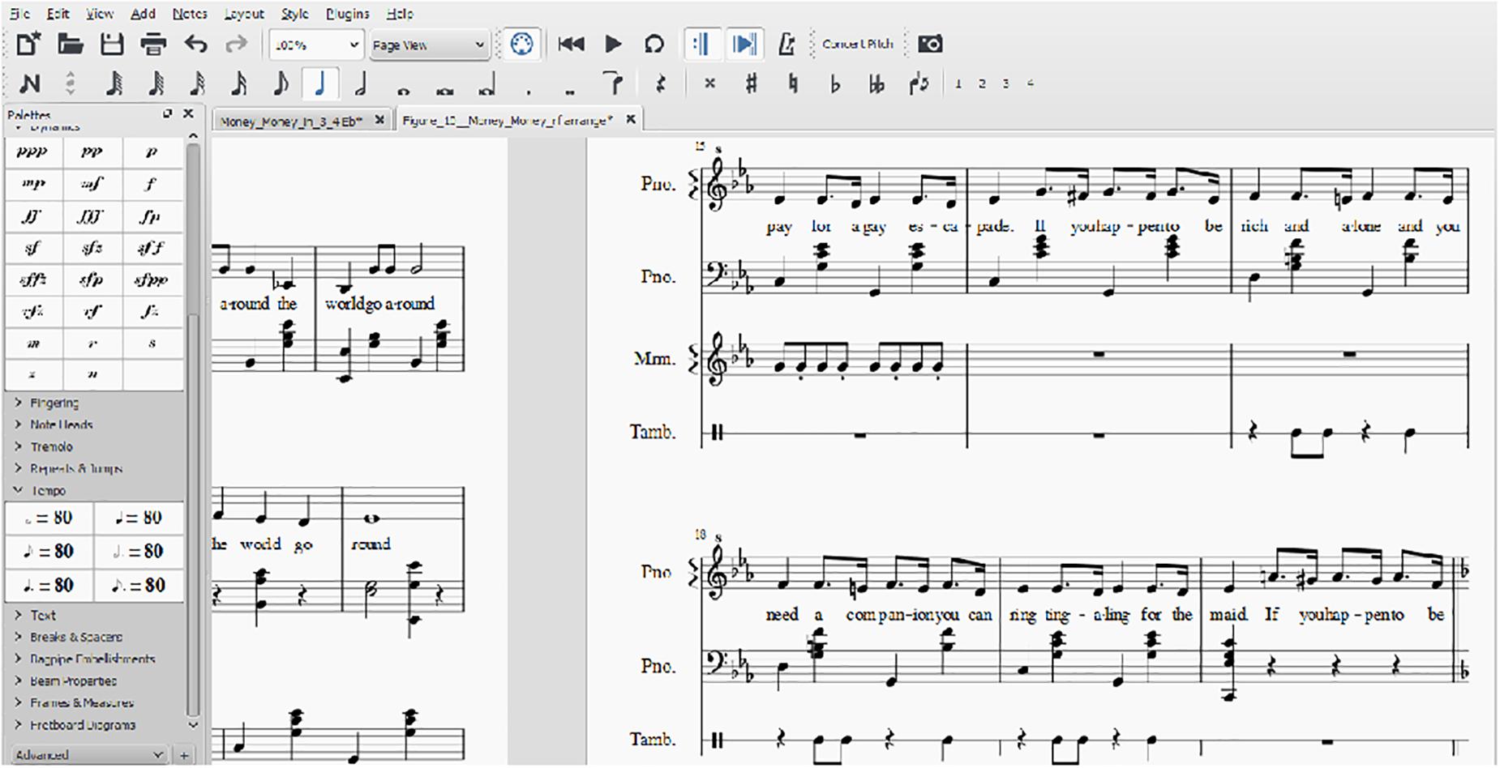Screen dimensions: 1500x768
Task: Toggle loop playback
Action: 654,44
